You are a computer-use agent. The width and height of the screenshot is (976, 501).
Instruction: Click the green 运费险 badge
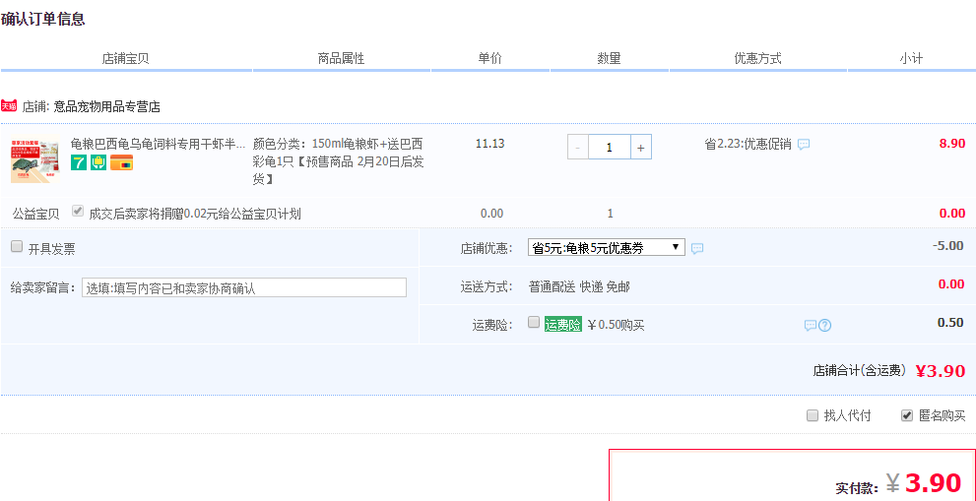[563, 324]
